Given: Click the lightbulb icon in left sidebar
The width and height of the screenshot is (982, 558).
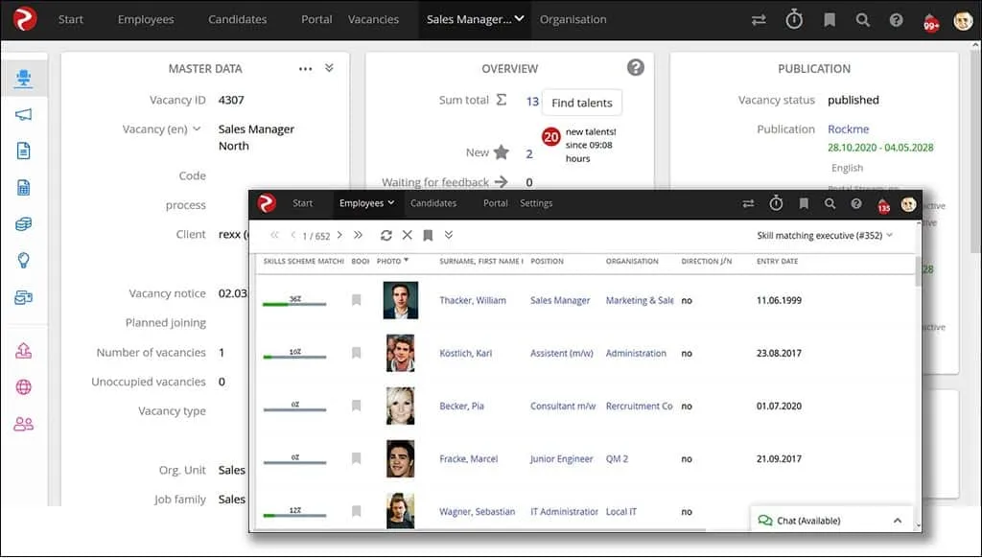Looking at the screenshot, I should tap(23, 260).
